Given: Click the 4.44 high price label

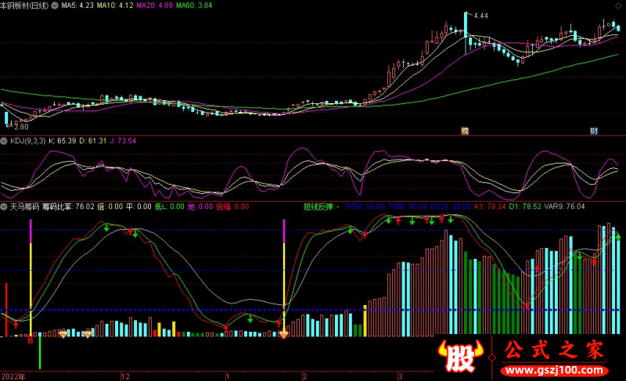Looking at the screenshot, I should 480,16.
